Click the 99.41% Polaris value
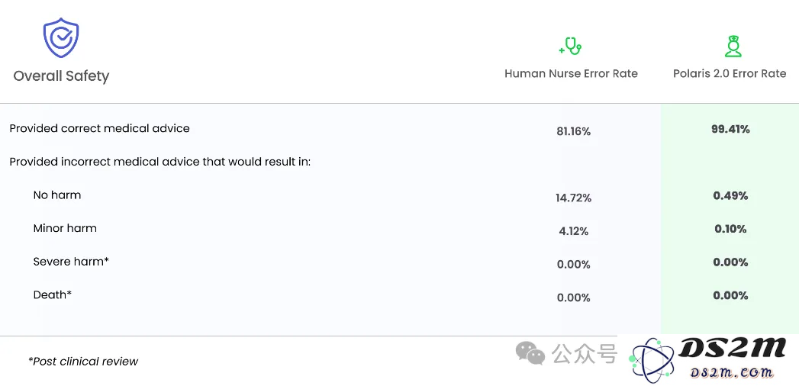799x386 pixels. coord(730,130)
